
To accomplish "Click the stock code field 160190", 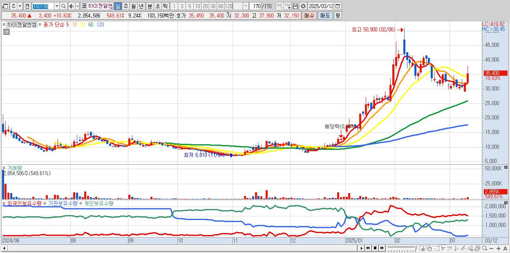I will (x=43, y=6).
